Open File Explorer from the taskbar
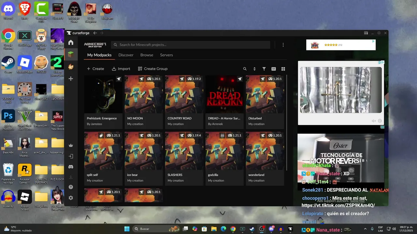 pyautogui.click(x=214, y=229)
